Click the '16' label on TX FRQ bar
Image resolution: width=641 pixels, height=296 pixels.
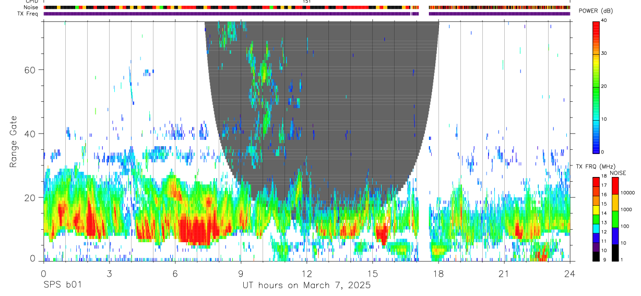(604, 195)
